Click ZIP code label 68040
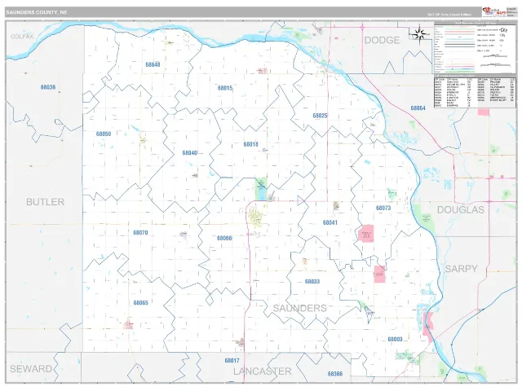The height and width of the screenshot is (391, 522). pyautogui.click(x=189, y=153)
